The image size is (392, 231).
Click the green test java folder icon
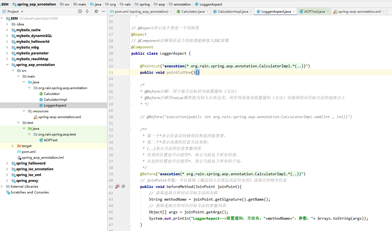(x=30, y=129)
